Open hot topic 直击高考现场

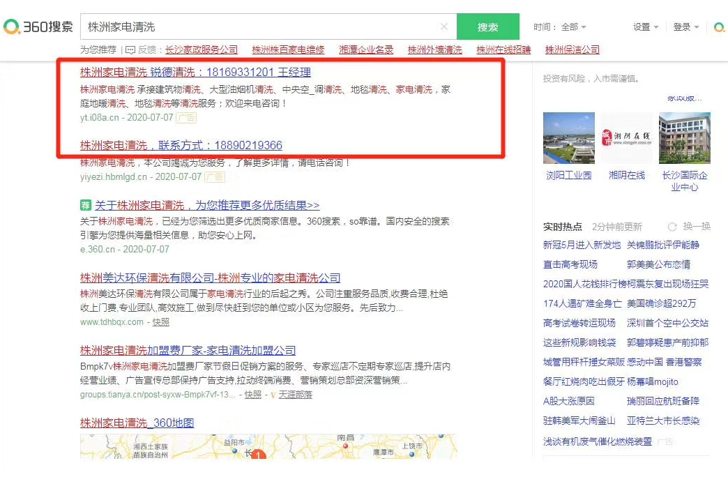570,264
